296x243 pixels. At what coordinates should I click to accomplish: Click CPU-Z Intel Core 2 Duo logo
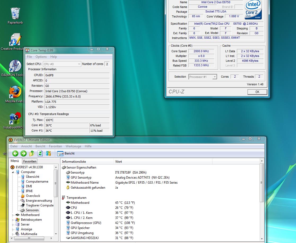253,9
